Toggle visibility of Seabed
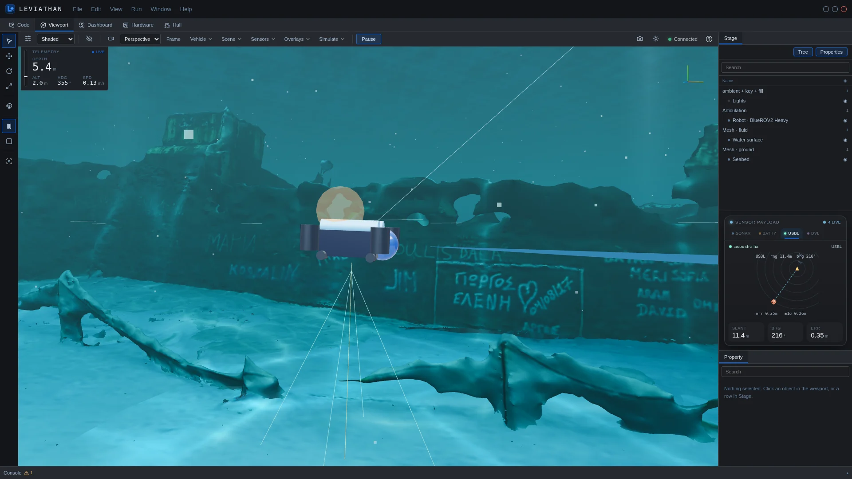852x479 pixels. coord(845,160)
